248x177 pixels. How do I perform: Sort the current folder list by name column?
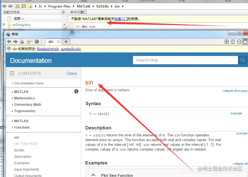(19, 18)
